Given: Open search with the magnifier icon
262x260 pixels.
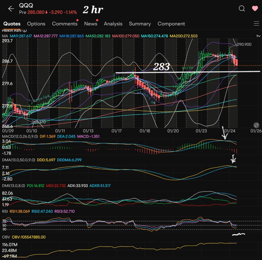Looking at the screenshot, I should click(x=242, y=8).
